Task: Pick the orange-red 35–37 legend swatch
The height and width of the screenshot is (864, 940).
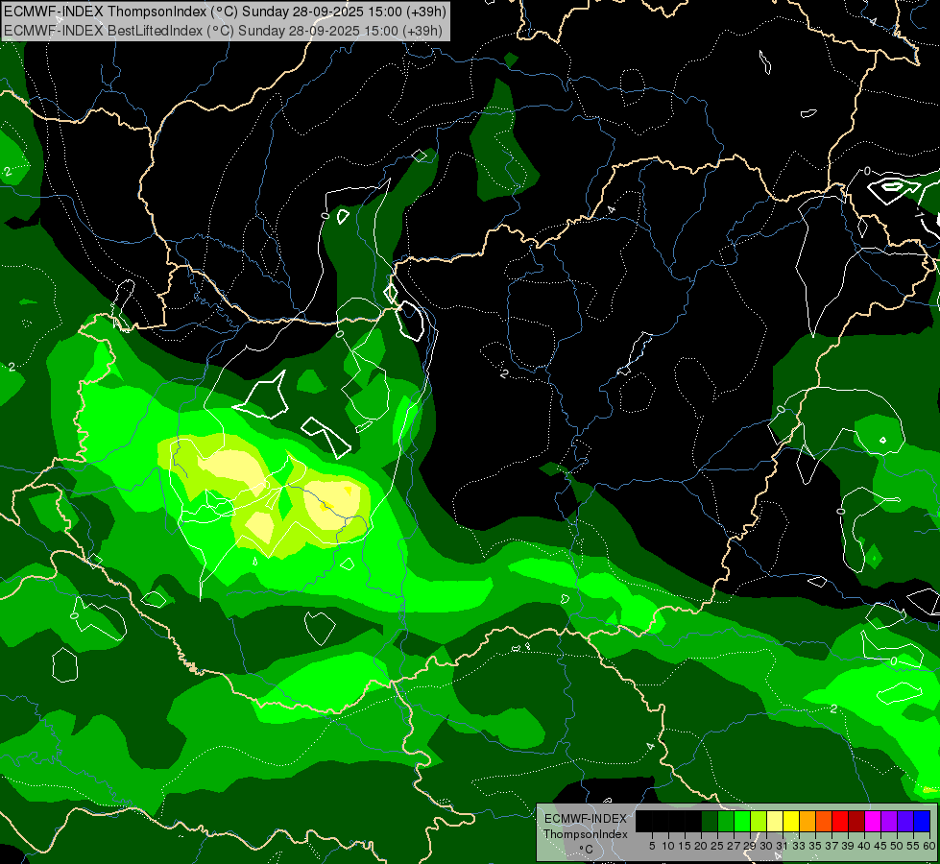Action: [x=824, y=821]
